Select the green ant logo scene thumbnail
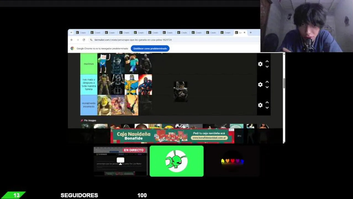This screenshot has height=199, width=353. [176, 161]
